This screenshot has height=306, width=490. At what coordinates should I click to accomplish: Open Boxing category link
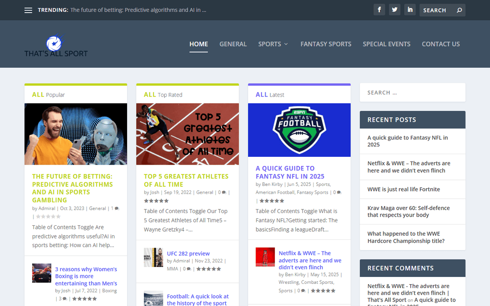(x=109, y=291)
